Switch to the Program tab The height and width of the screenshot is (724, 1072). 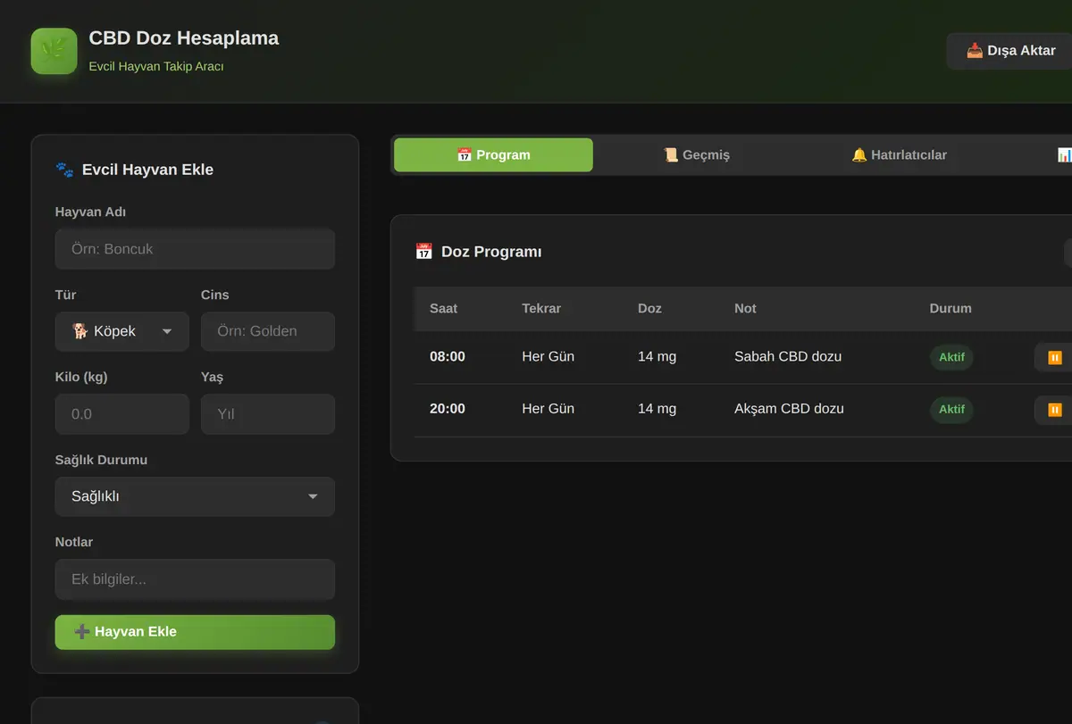tap(493, 154)
